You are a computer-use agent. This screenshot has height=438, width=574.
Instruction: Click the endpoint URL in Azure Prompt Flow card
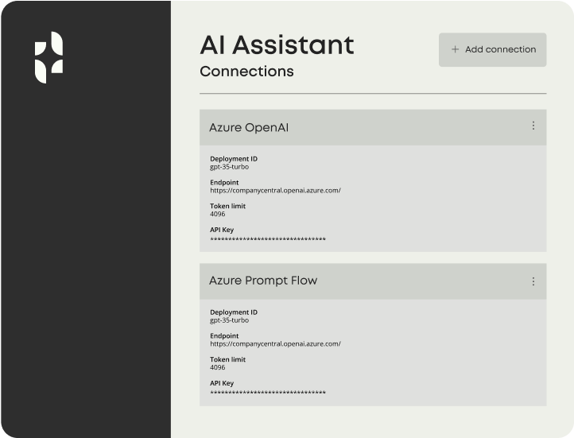click(x=275, y=343)
